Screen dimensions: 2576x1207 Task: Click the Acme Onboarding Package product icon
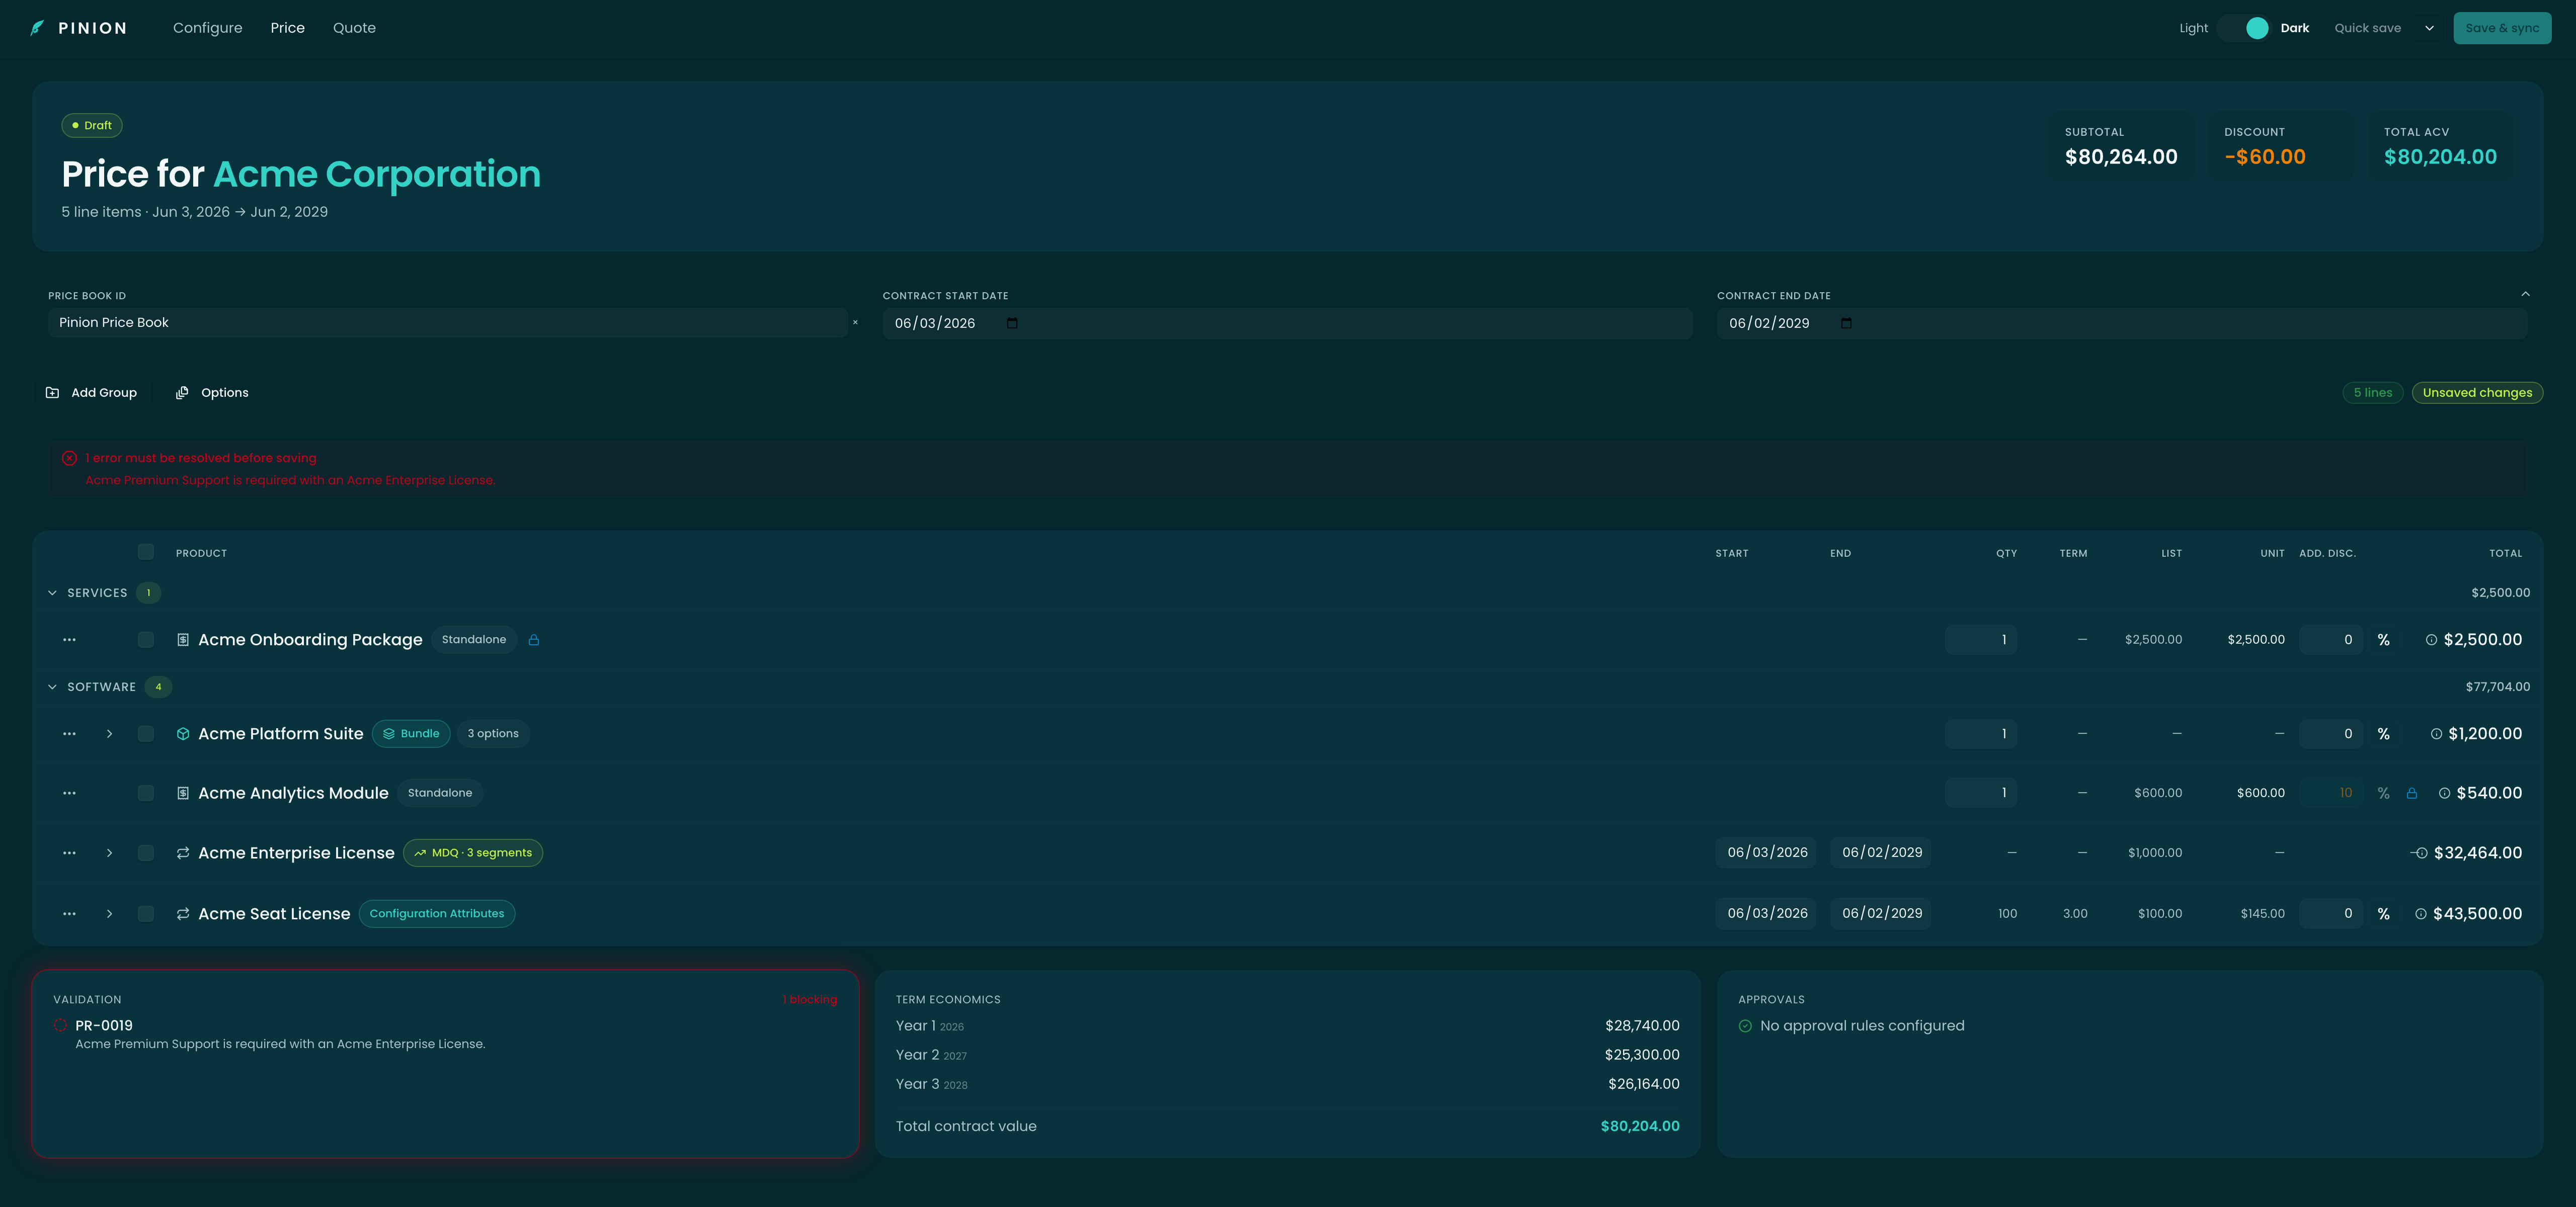[183, 640]
